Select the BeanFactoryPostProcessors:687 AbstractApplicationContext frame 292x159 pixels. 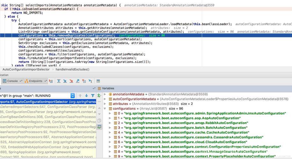48,137
